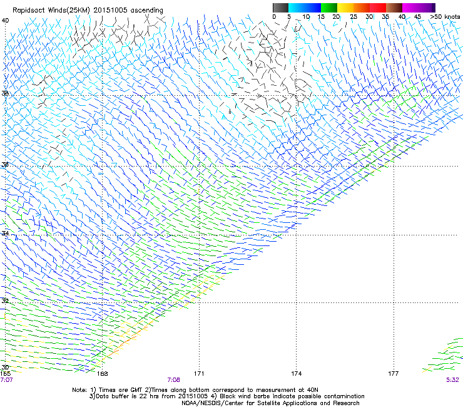Screen dimensions: 463x407
Task: Click the latitude label '32' on the left axis
Action: pyautogui.click(x=5, y=301)
